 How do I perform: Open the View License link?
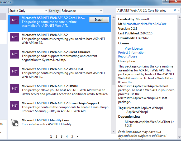point(134,49)
